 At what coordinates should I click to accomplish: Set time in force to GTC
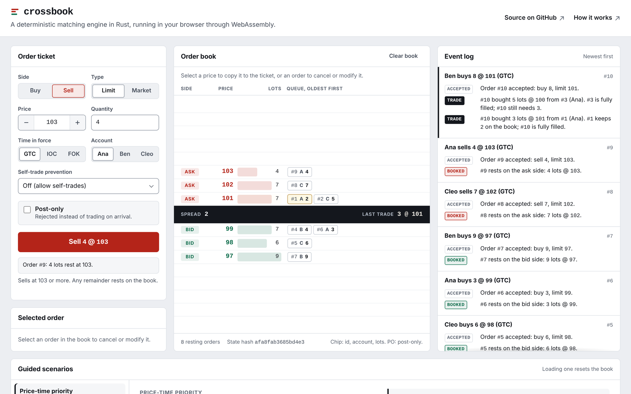pyautogui.click(x=30, y=154)
